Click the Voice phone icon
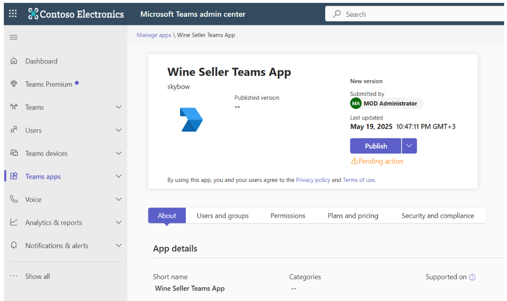The image size is (507, 301). coord(13,199)
